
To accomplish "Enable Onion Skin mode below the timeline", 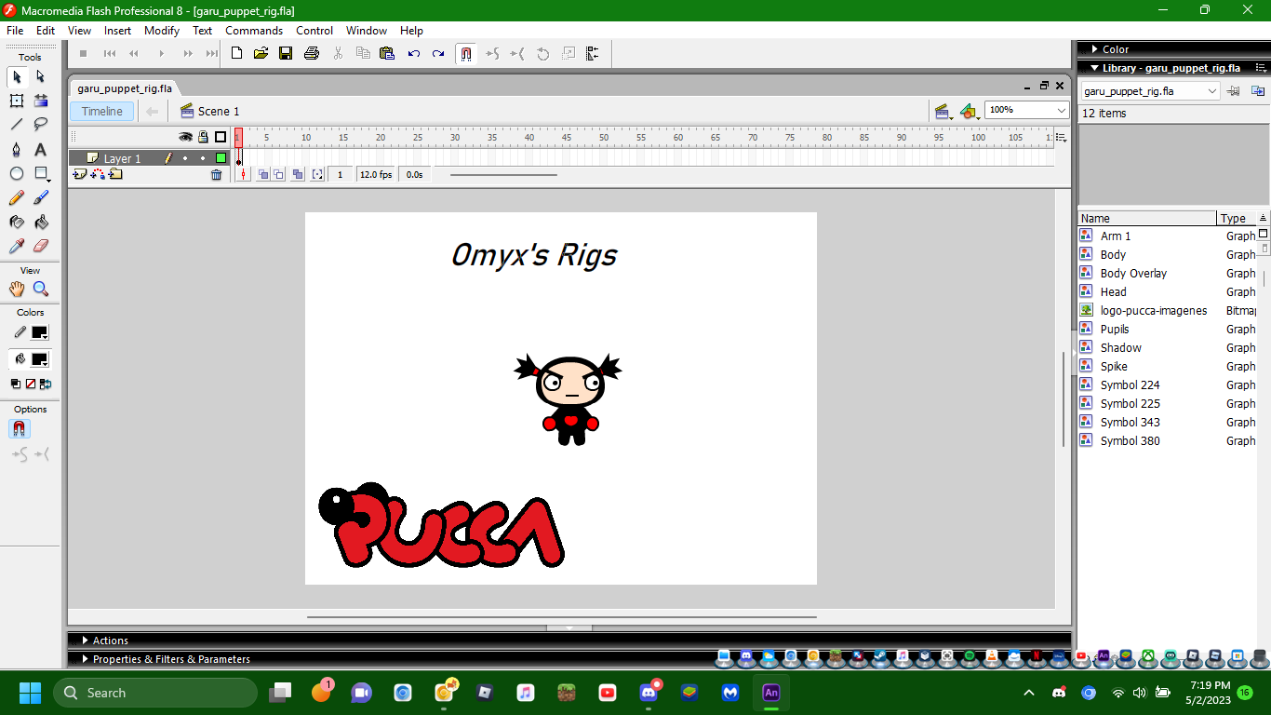I will (x=263, y=175).
